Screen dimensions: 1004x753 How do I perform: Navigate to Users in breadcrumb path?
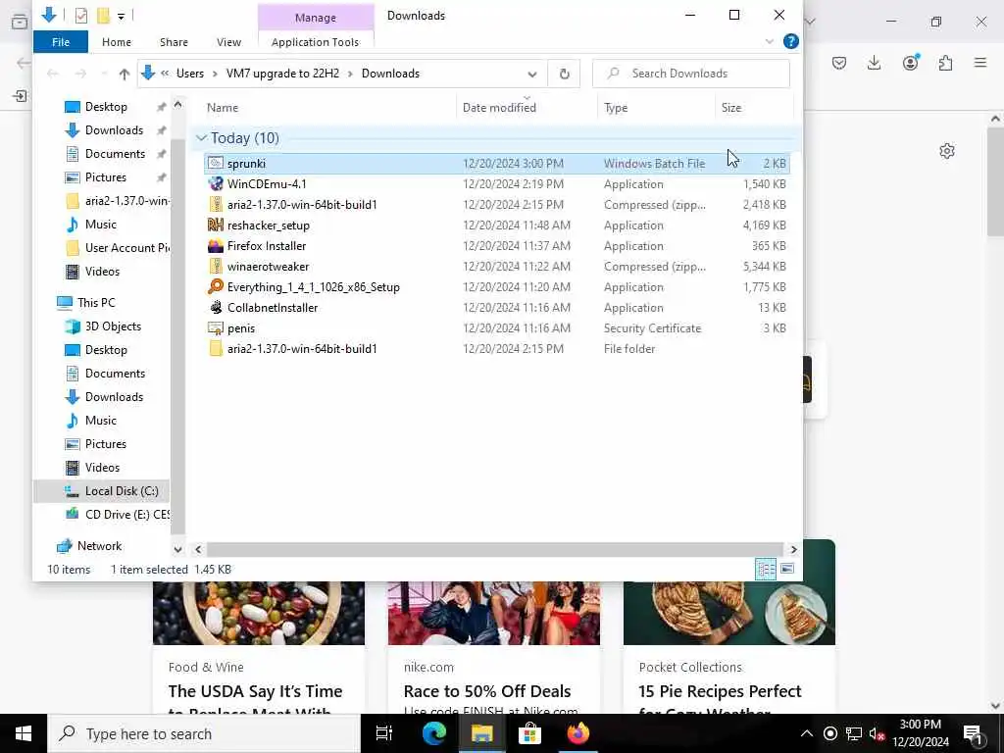pyautogui.click(x=190, y=74)
